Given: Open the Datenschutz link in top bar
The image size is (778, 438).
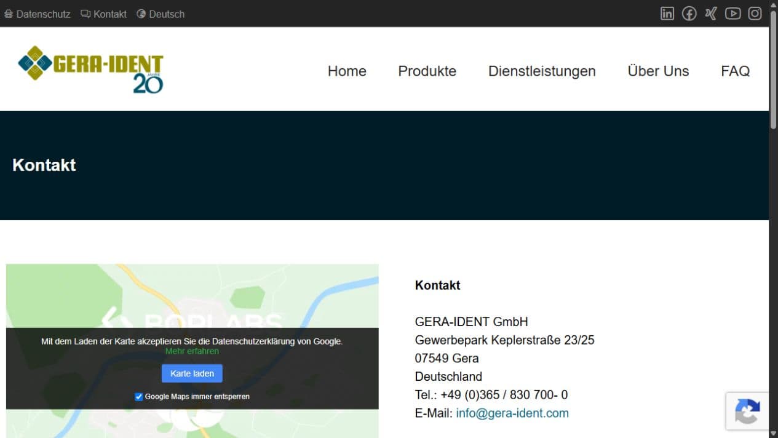Looking at the screenshot, I should click(x=37, y=14).
